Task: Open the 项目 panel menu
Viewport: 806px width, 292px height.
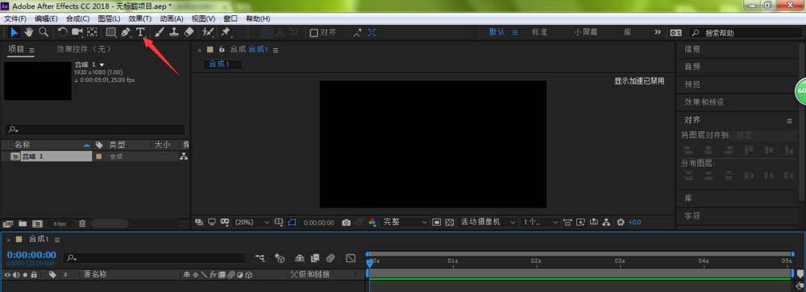Action: pos(32,50)
